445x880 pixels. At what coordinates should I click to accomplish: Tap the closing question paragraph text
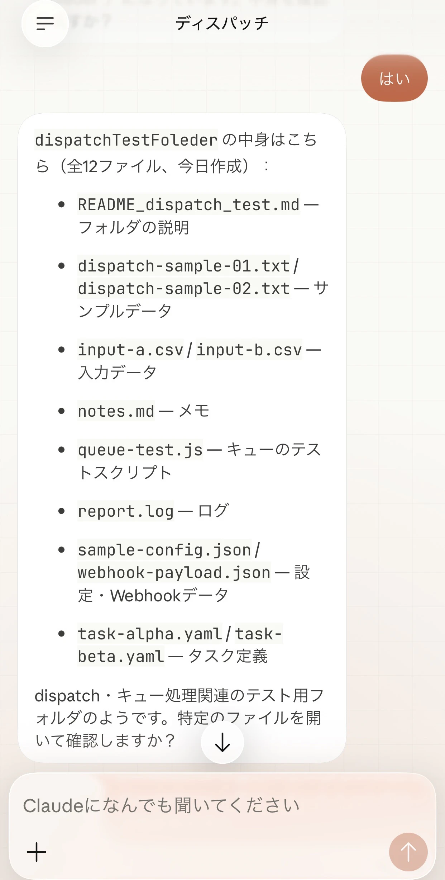(179, 718)
